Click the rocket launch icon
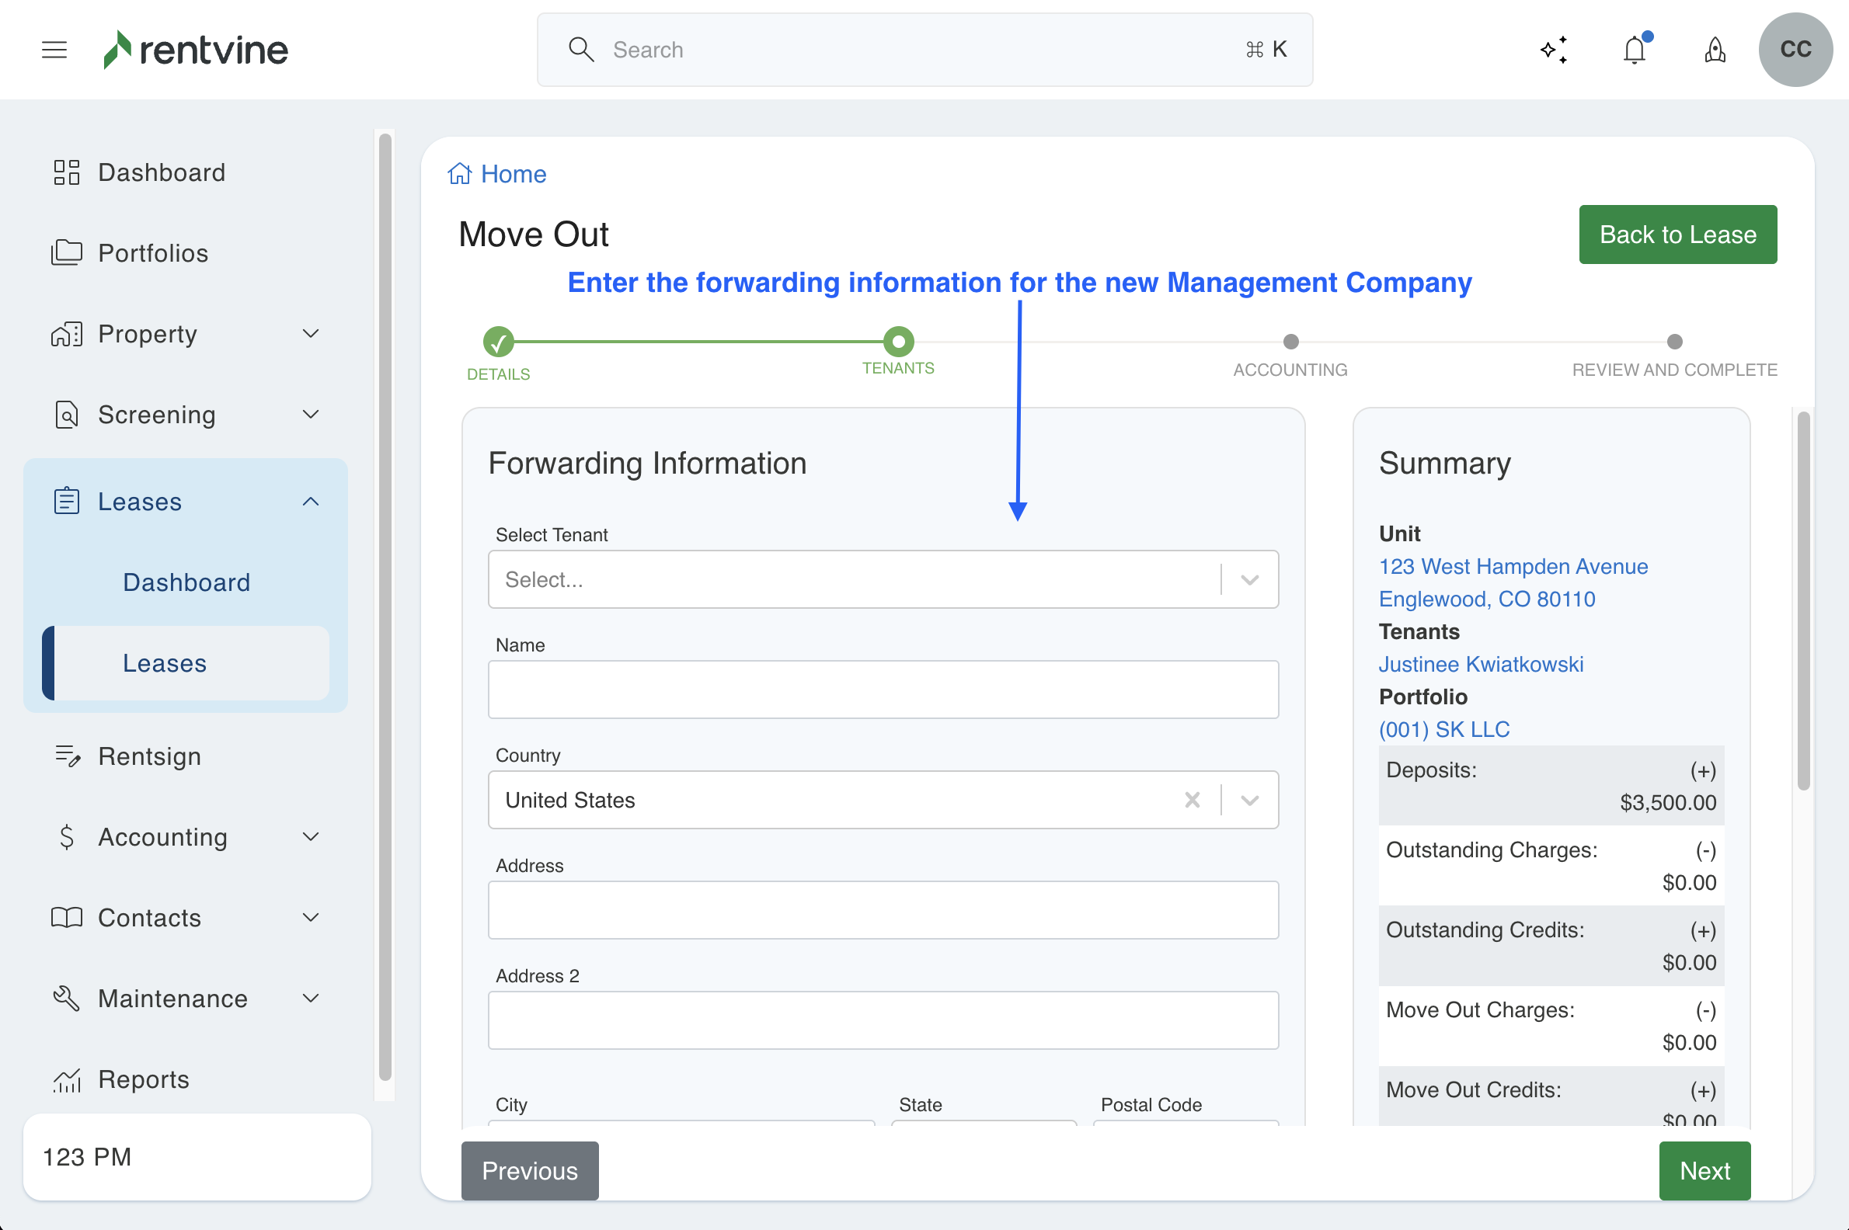The width and height of the screenshot is (1849, 1230). tap(1715, 50)
